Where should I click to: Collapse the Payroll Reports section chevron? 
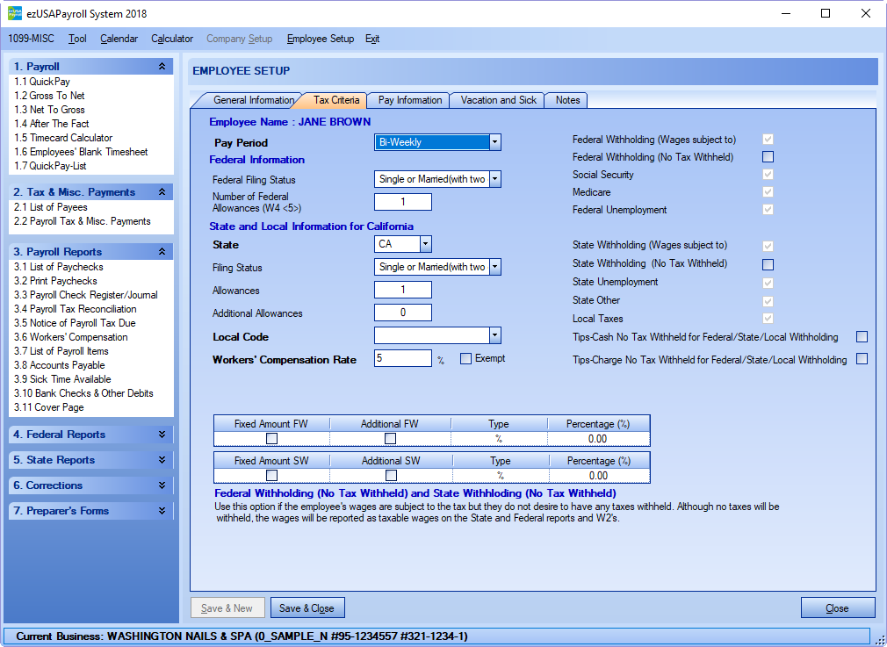coord(162,252)
